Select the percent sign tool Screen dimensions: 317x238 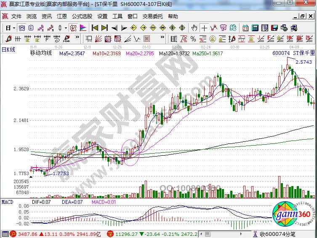tap(193, 39)
